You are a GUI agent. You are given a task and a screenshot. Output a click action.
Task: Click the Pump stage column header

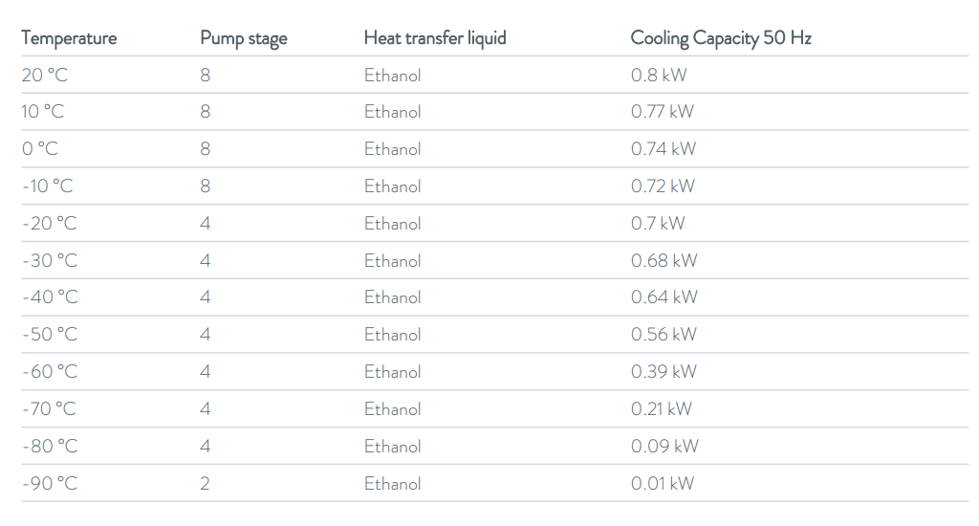[x=244, y=38]
